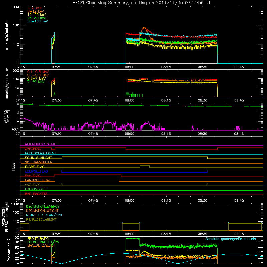Click the cyan decimation block near 08:00

pos(131,222)
